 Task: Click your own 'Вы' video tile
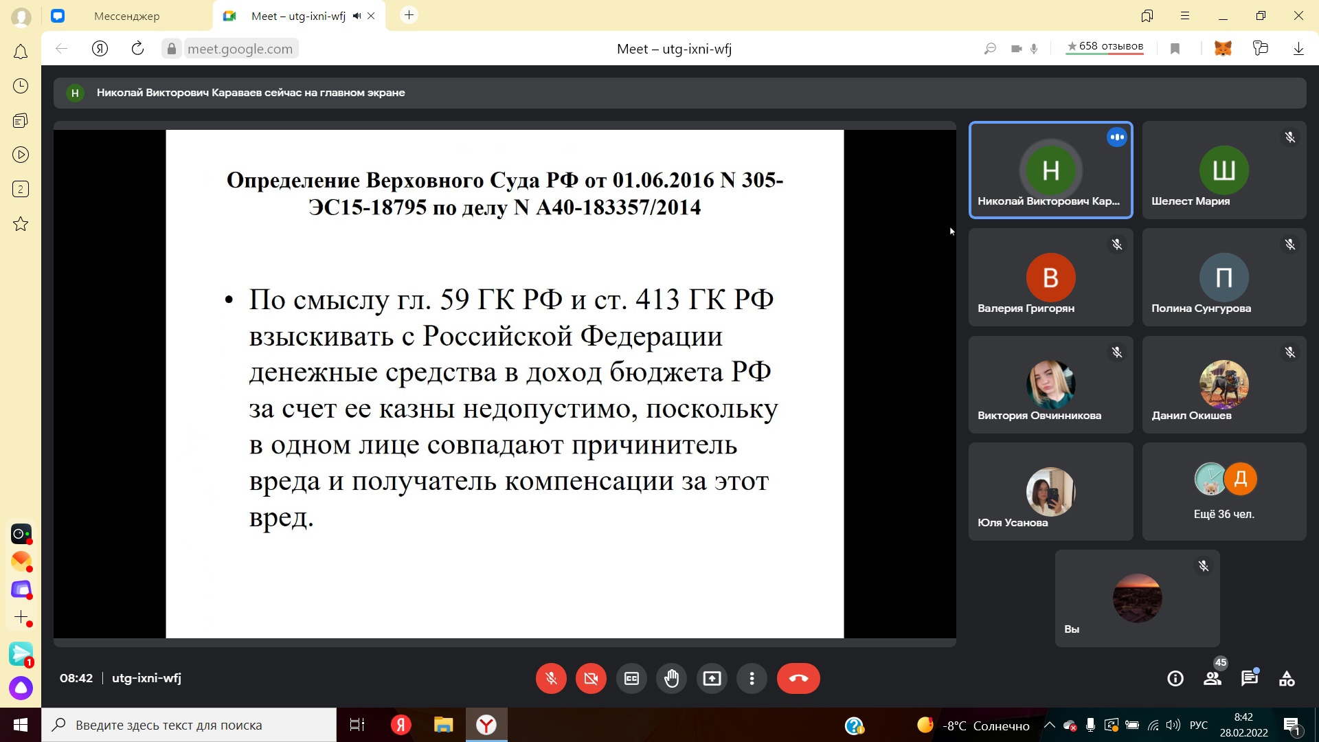pyautogui.click(x=1137, y=598)
